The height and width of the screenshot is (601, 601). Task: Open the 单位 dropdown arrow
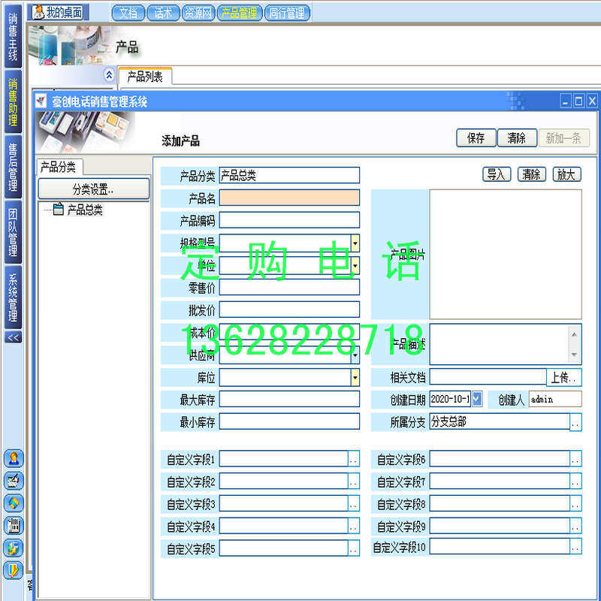click(x=355, y=265)
